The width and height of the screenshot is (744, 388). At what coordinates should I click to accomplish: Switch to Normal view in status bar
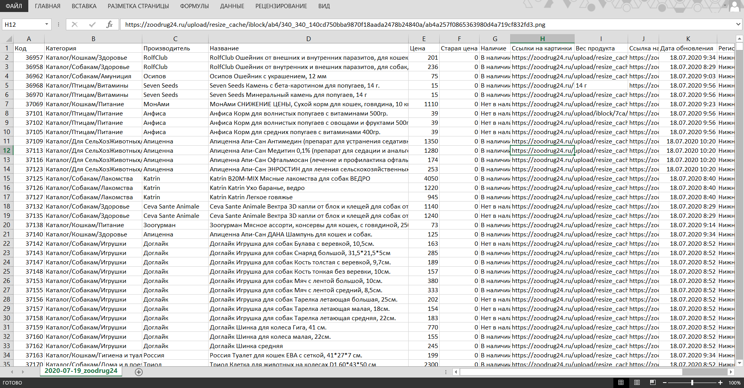tap(621, 383)
